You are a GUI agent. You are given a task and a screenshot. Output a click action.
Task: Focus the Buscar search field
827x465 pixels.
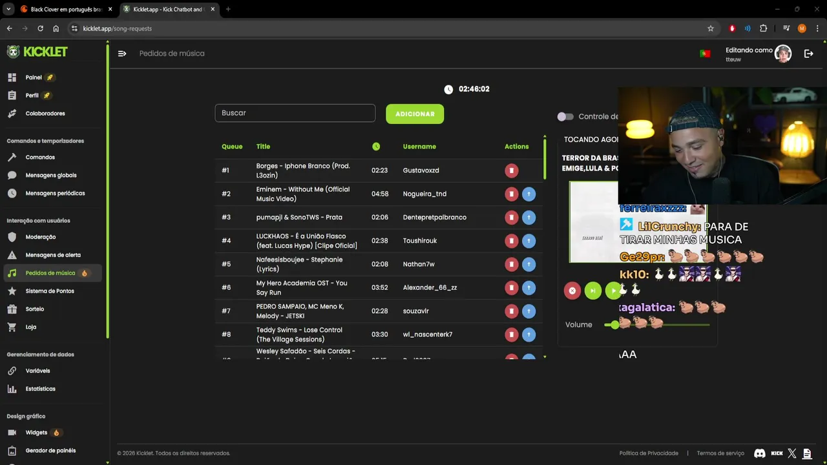coord(295,113)
